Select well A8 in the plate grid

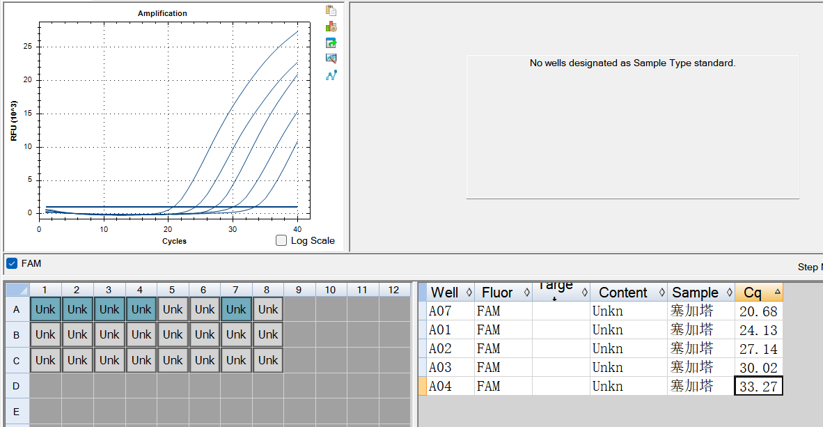268,309
